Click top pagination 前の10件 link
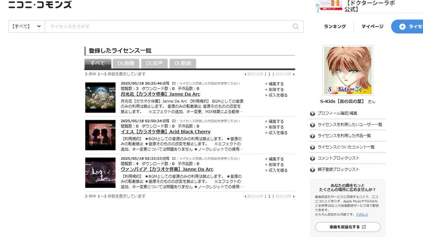The width and height of the screenshot is (423, 239). point(255,74)
